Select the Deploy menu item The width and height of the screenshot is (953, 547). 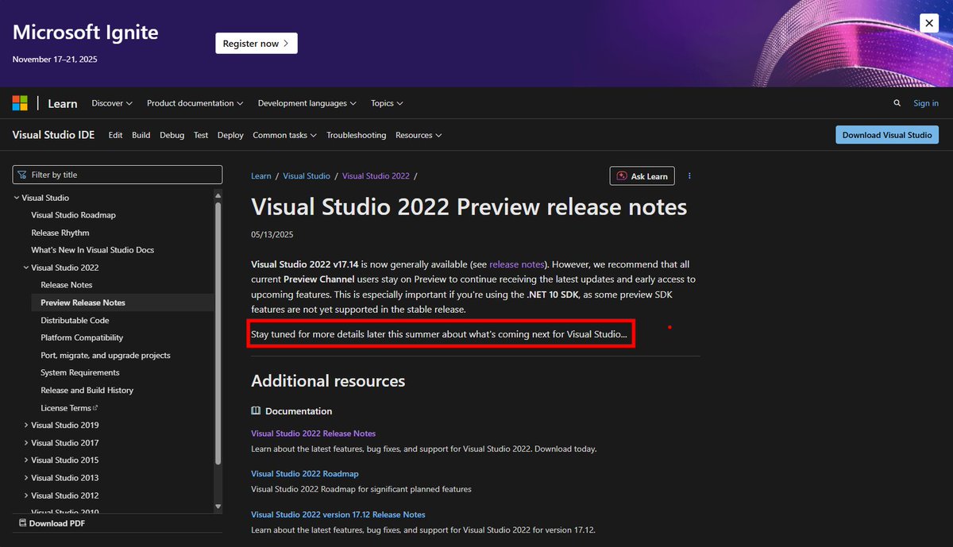point(230,135)
